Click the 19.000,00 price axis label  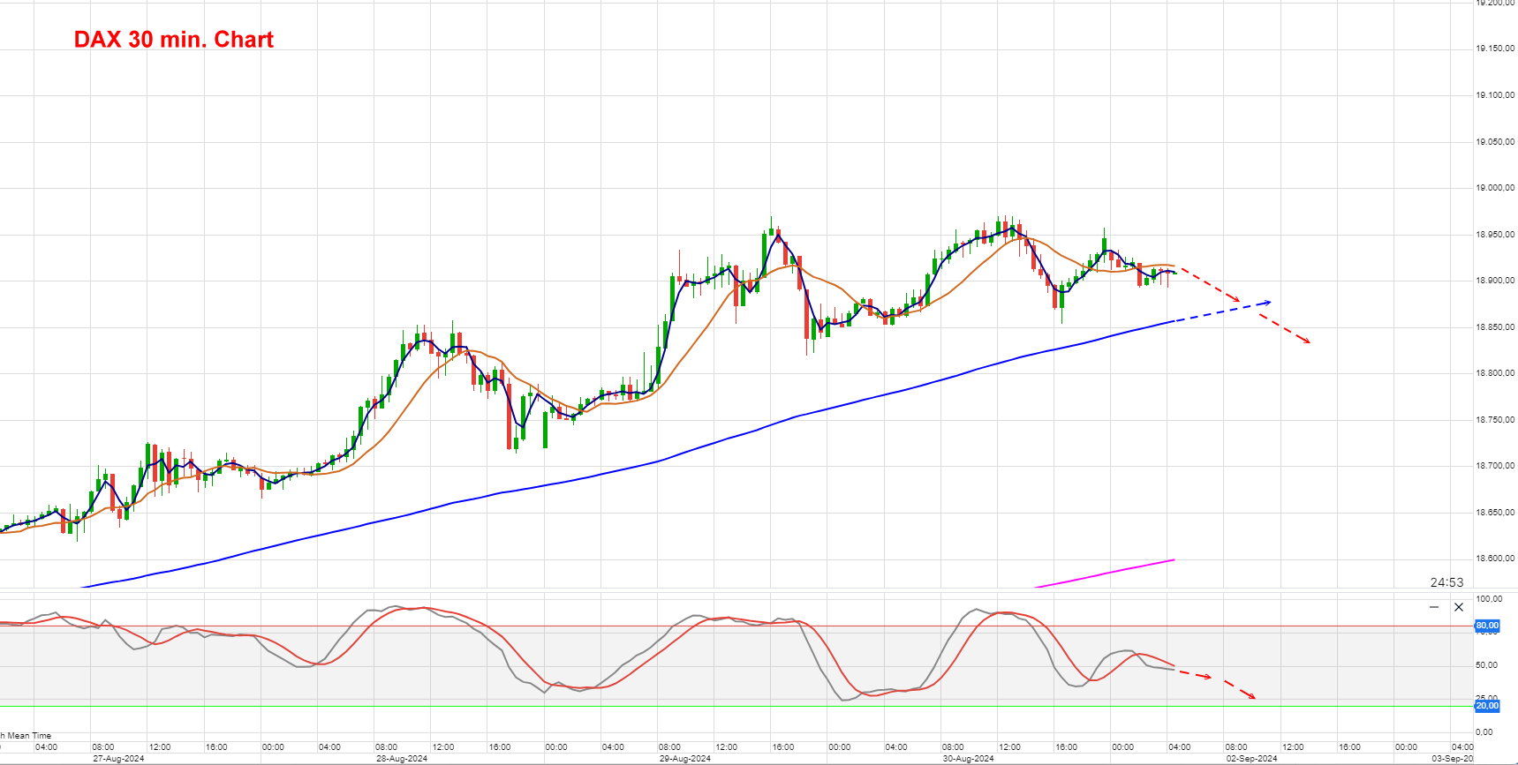(x=1495, y=188)
